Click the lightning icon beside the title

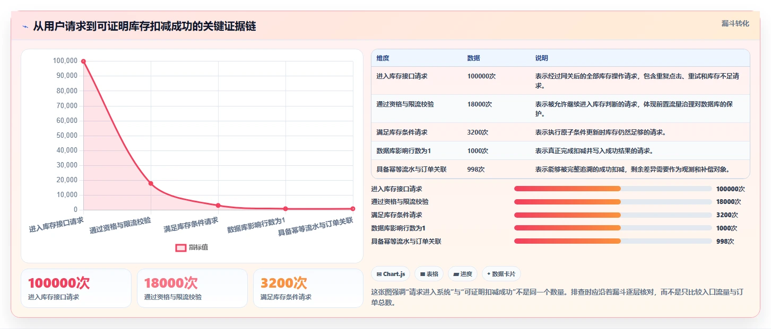pos(25,26)
